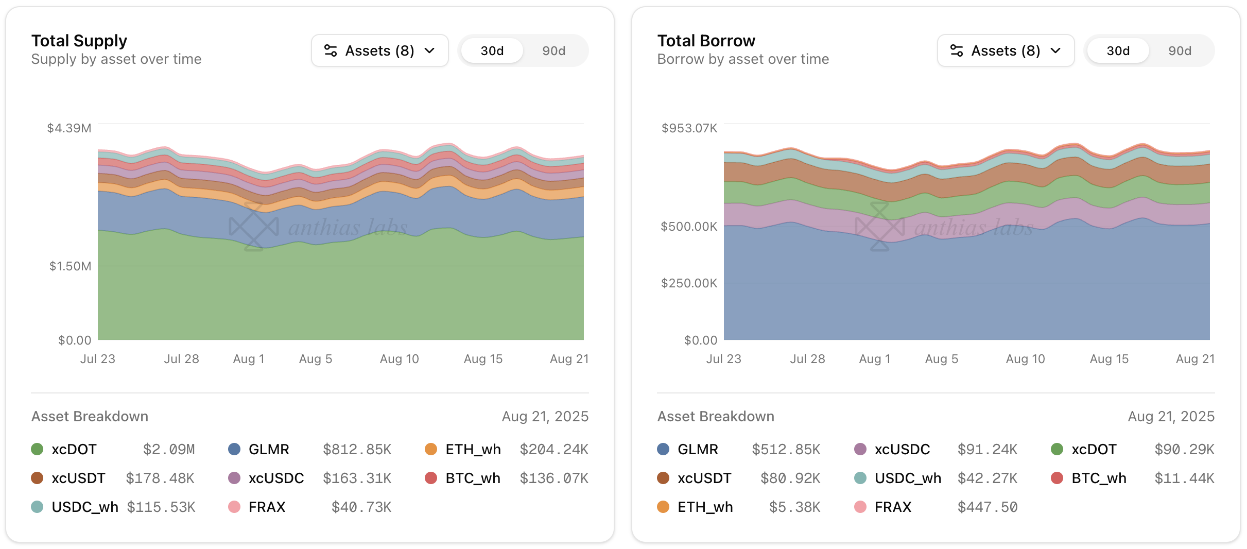The width and height of the screenshot is (1247, 549).
Task: Click the xcUSDC legend label in Borrow breakdown
Action: (x=902, y=449)
